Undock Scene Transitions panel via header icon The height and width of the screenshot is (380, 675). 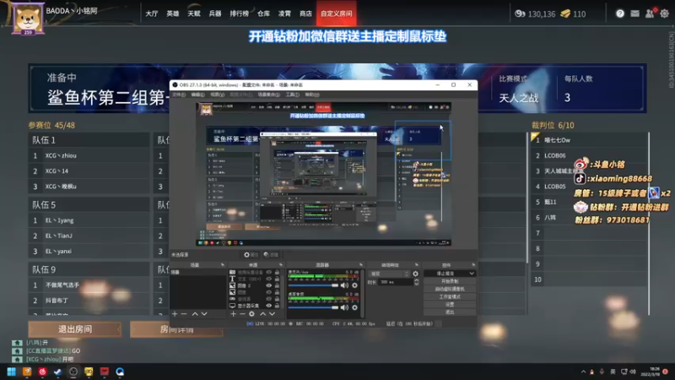click(417, 264)
